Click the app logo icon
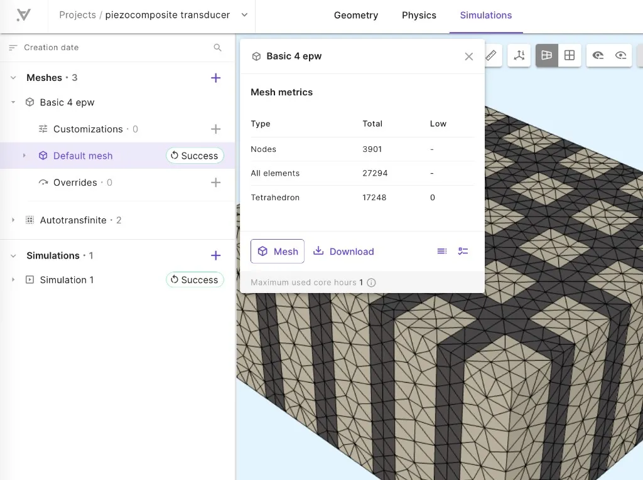 pos(23,15)
